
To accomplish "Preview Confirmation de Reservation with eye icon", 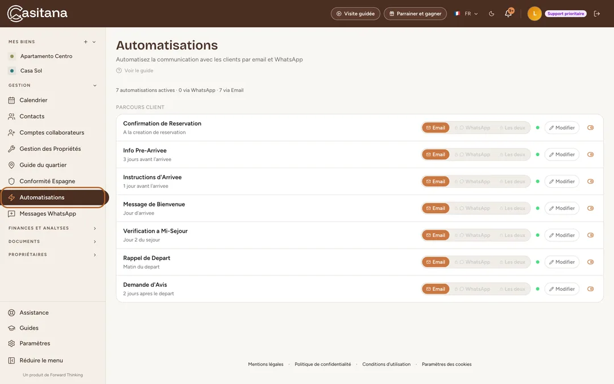I will tap(591, 128).
